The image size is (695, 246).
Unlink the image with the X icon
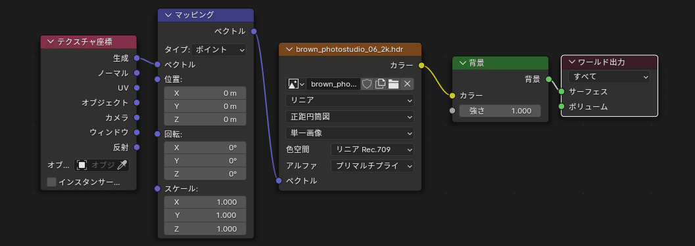(x=408, y=84)
